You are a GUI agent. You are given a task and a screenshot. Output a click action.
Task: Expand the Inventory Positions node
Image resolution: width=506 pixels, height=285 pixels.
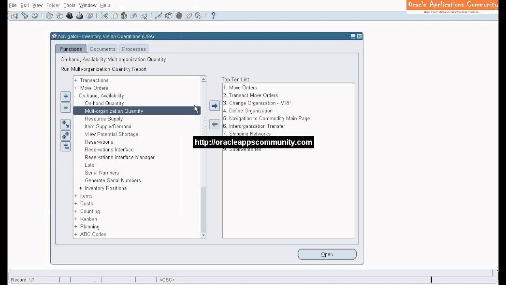tap(80, 188)
